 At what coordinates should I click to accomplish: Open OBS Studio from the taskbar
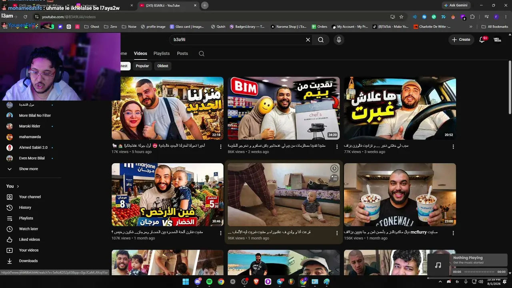244,282
